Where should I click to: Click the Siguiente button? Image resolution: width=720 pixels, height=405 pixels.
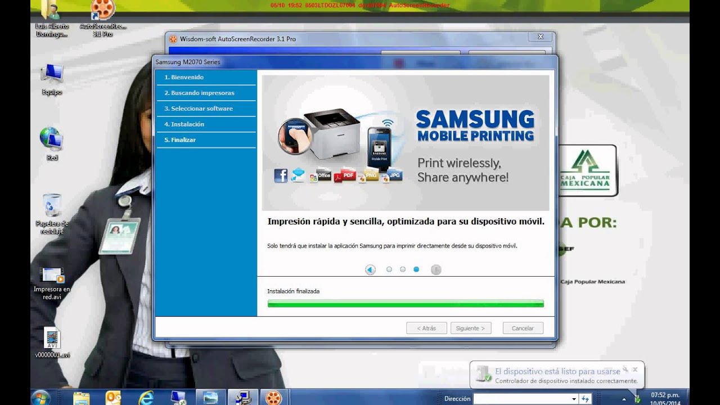tap(471, 328)
